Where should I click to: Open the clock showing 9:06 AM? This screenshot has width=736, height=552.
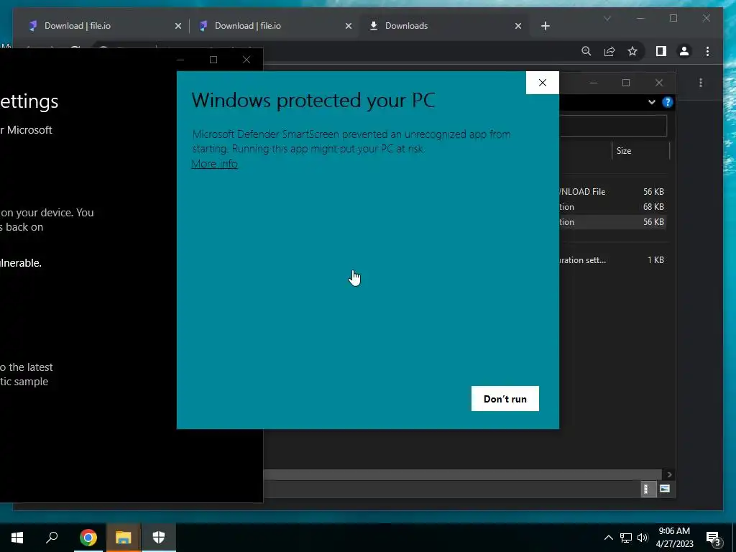(674, 538)
